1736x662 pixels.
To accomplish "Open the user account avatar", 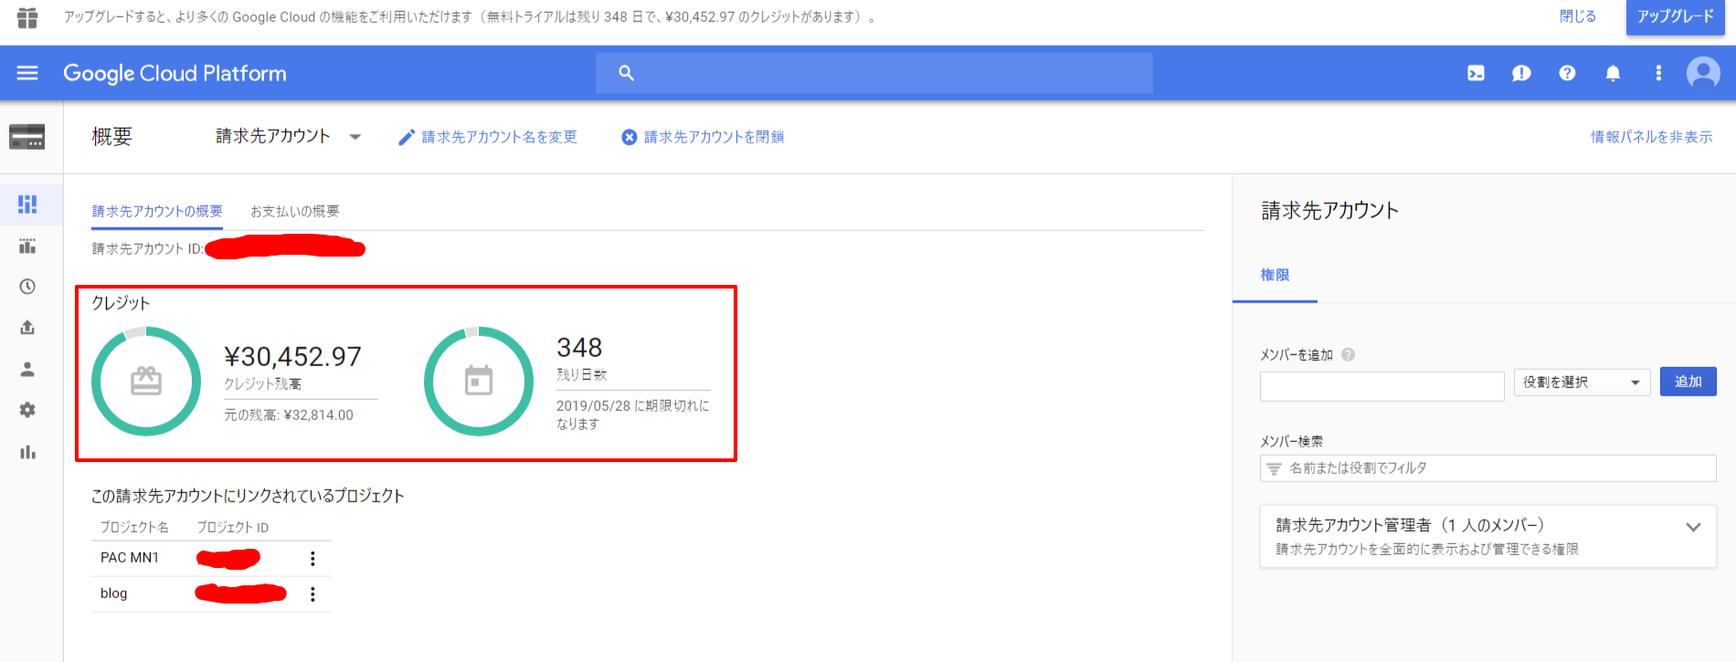I will (x=1703, y=72).
